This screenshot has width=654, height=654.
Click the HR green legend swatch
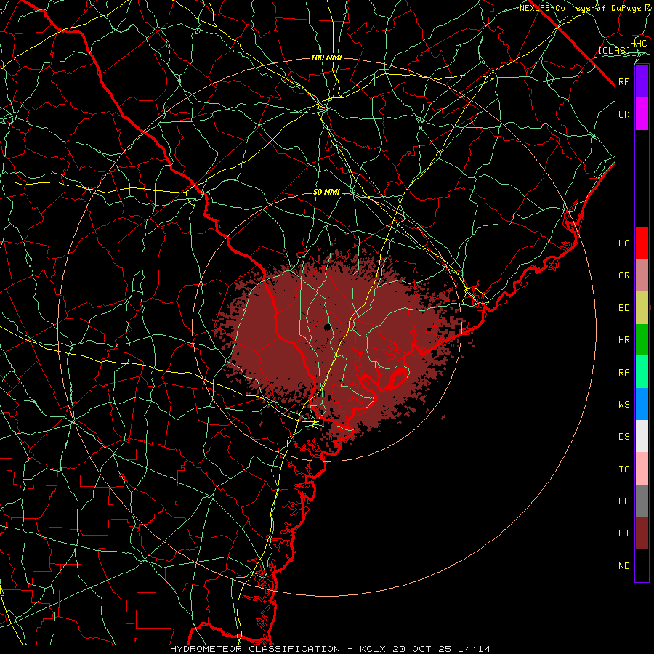[x=642, y=340]
